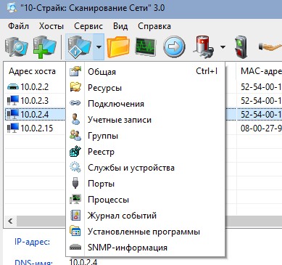This screenshot has width=282, height=265.
Task: Choose Порты menu entry
Action: (x=145, y=183)
